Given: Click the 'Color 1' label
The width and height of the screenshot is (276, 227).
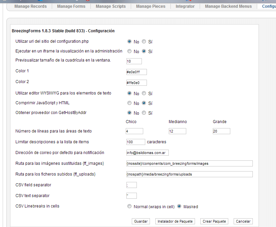Looking at the screenshot, I should [22, 71].
